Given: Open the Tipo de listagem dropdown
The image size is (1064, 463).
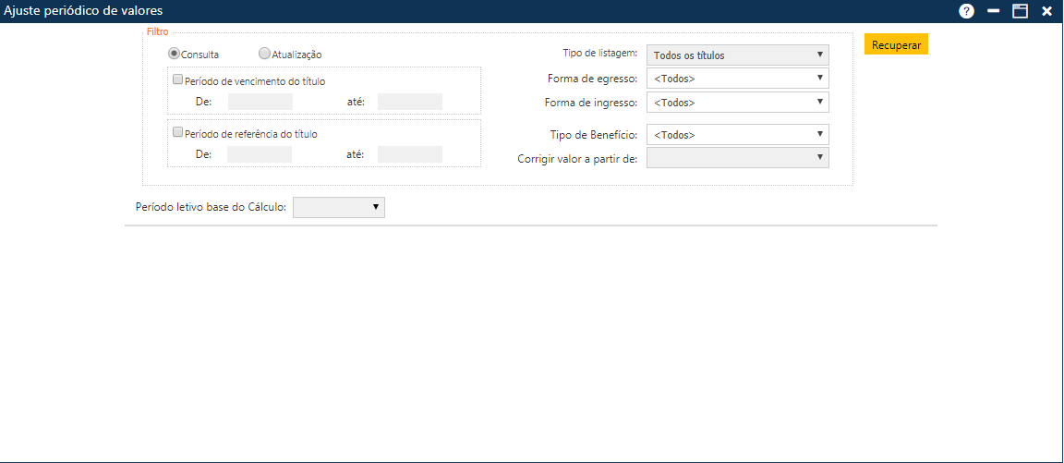Looking at the screenshot, I should pos(737,55).
